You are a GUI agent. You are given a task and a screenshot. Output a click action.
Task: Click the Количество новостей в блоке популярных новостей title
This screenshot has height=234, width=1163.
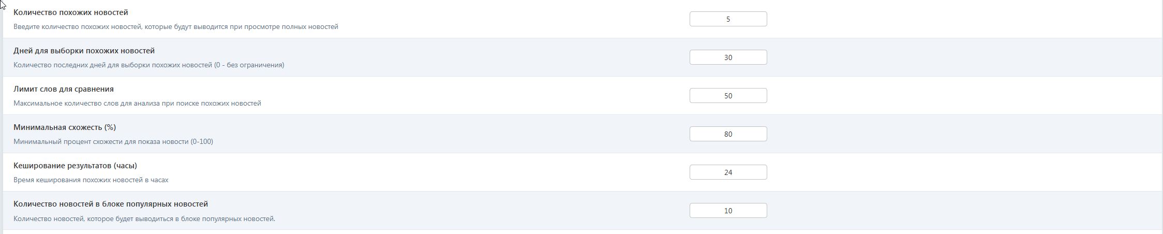111,204
